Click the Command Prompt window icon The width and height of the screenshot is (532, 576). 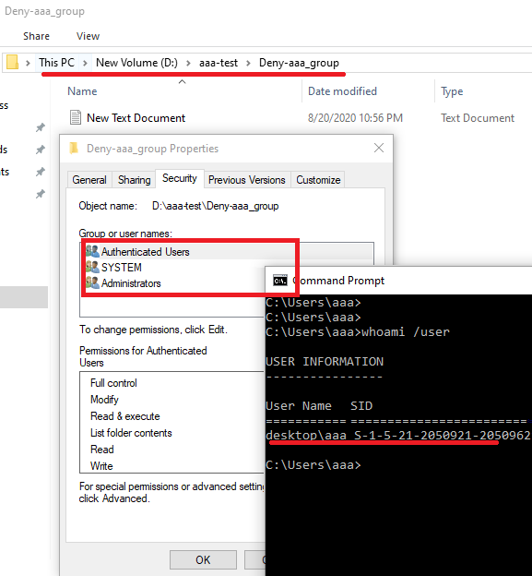pos(280,281)
